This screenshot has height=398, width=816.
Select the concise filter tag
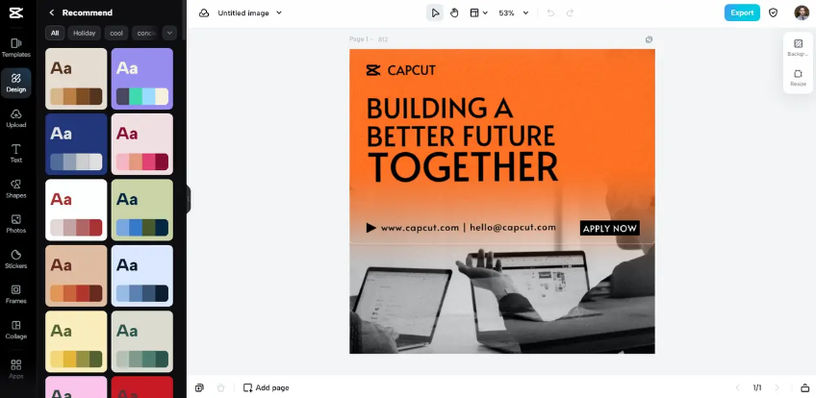click(145, 34)
